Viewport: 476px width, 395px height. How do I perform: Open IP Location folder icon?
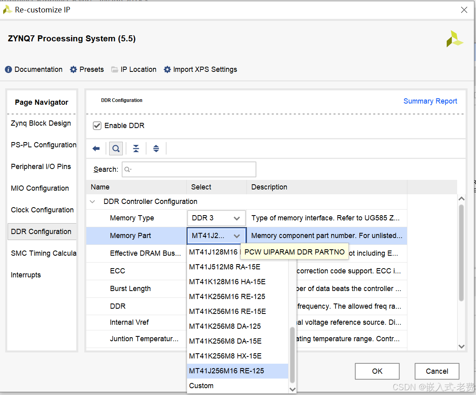pyautogui.click(x=115, y=69)
